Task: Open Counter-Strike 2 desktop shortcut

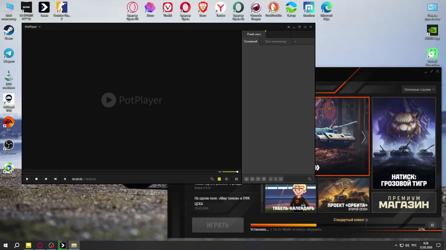Action: coord(62,11)
